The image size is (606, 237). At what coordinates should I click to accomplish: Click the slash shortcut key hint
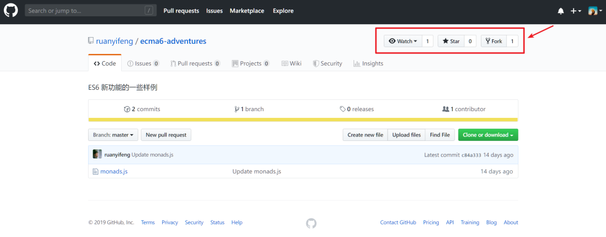[x=149, y=11]
